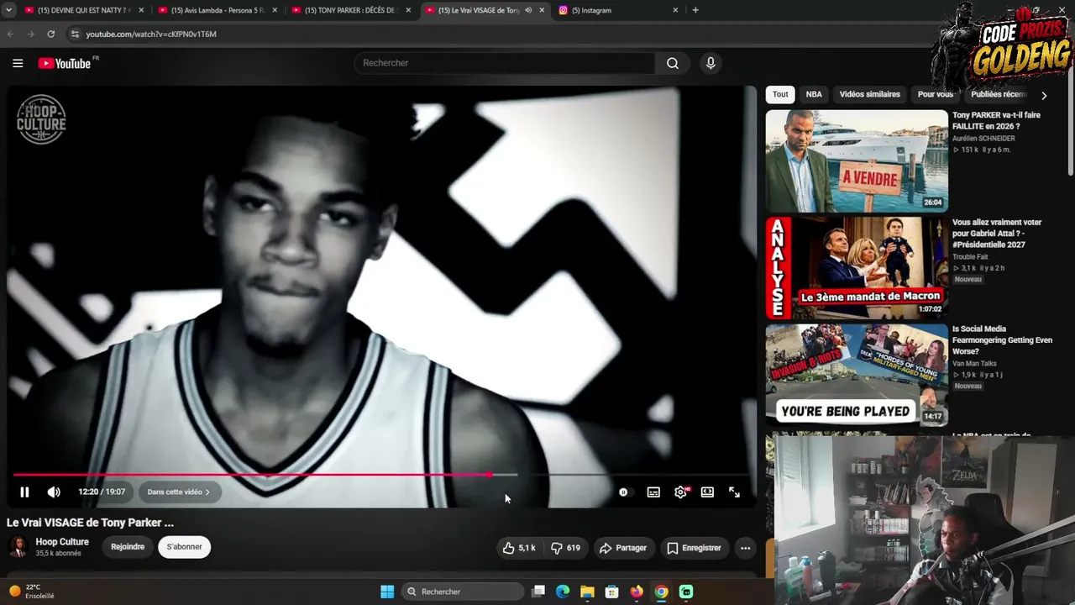Go forward with the browser forward arrow

click(31, 34)
